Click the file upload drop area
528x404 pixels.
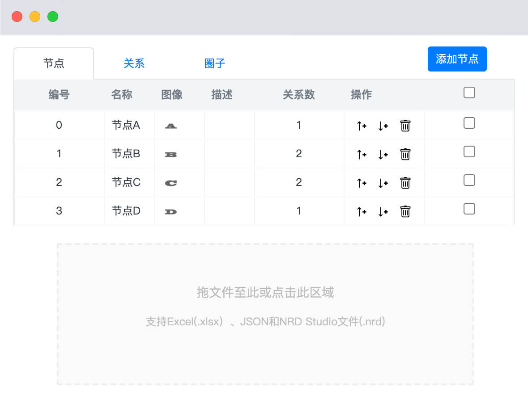pos(265,314)
